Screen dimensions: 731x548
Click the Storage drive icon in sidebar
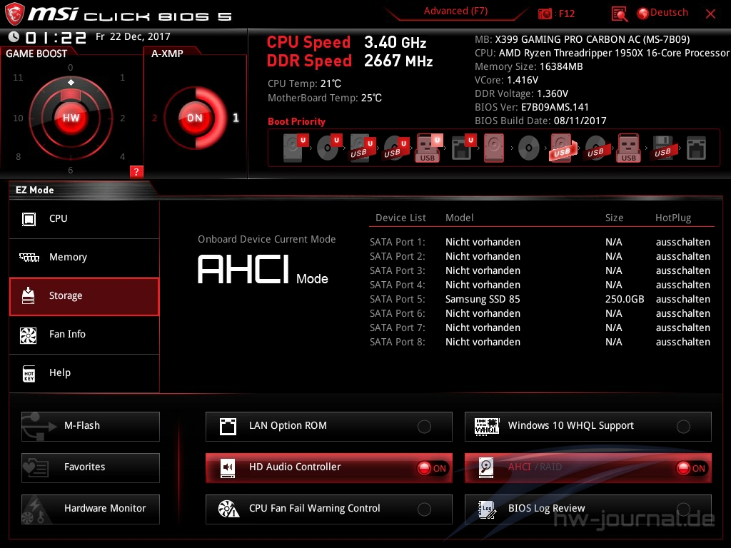[29, 295]
